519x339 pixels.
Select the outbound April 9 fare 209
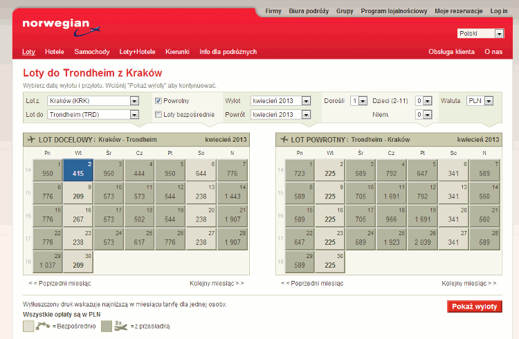[x=78, y=193]
